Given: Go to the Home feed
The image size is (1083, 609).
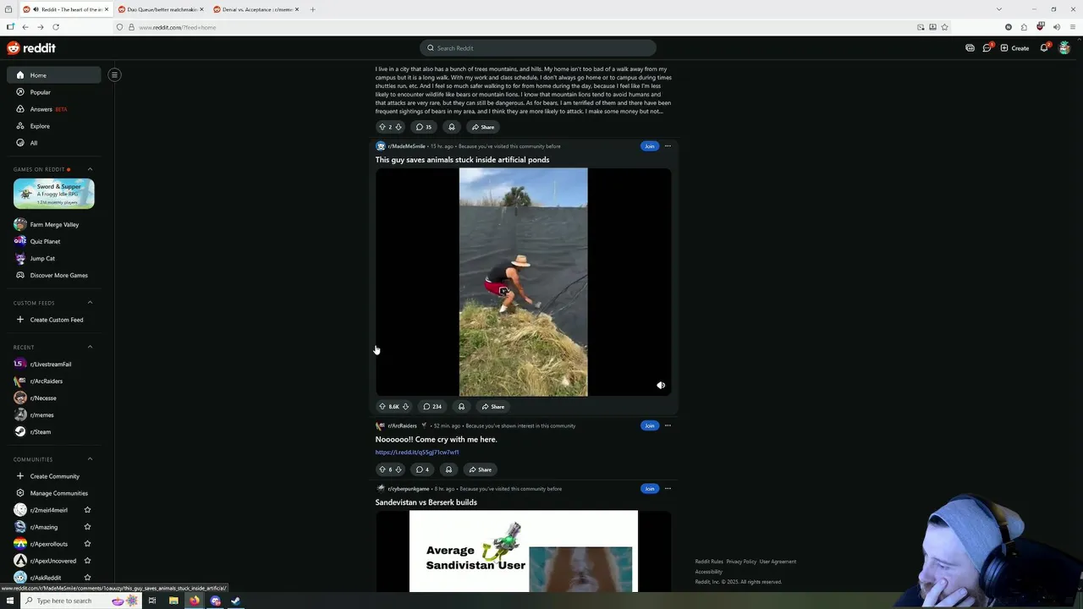Looking at the screenshot, I should tap(53, 75).
